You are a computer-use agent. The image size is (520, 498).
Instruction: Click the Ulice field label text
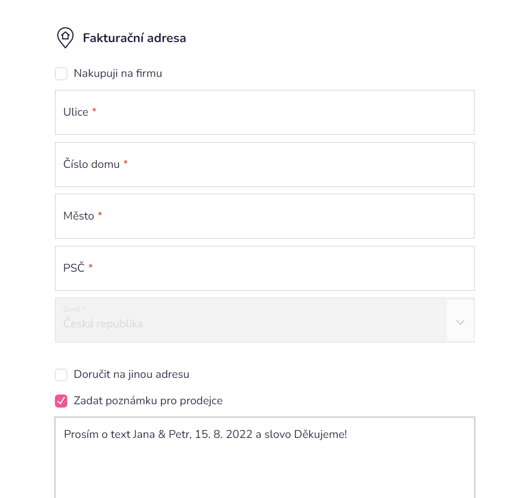pos(76,112)
